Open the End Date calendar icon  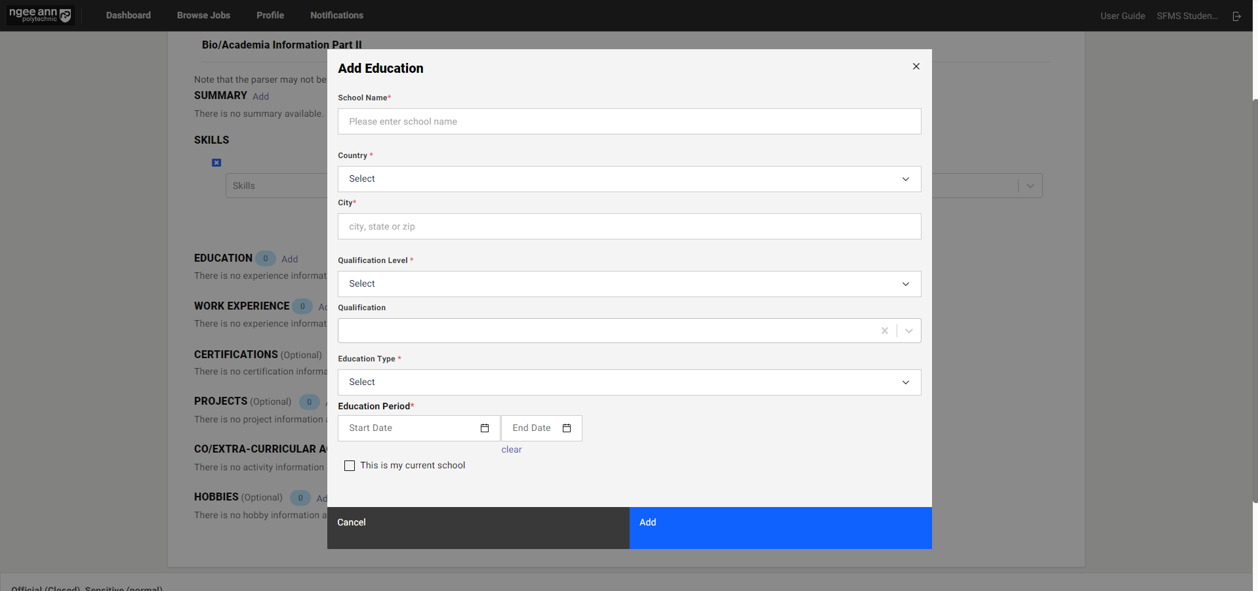point(567,428)
